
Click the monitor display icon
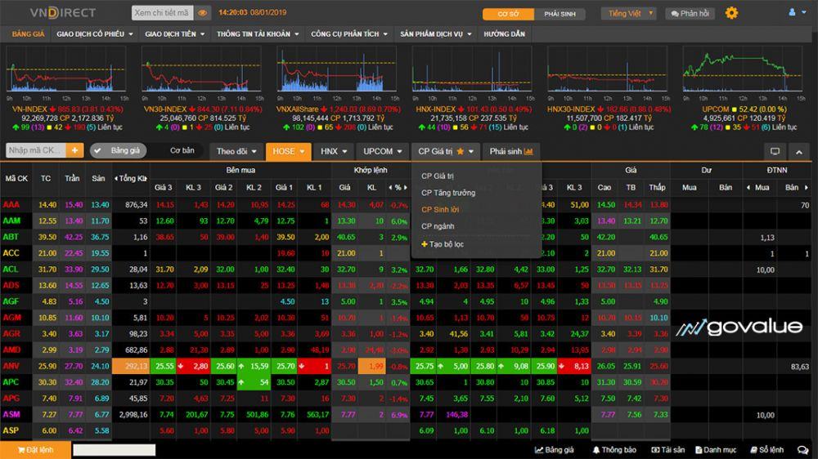tap(775, 151)
